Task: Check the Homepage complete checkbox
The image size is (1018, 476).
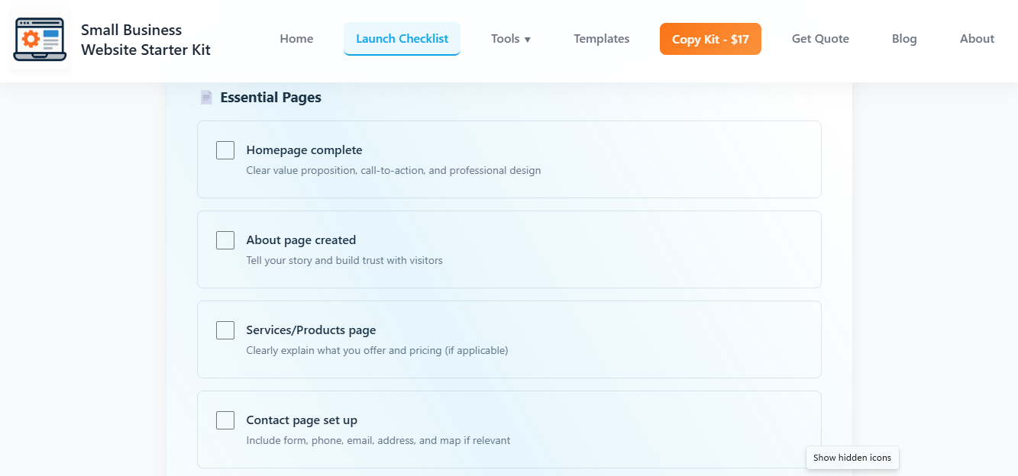Action: click(x=225, y=150)
